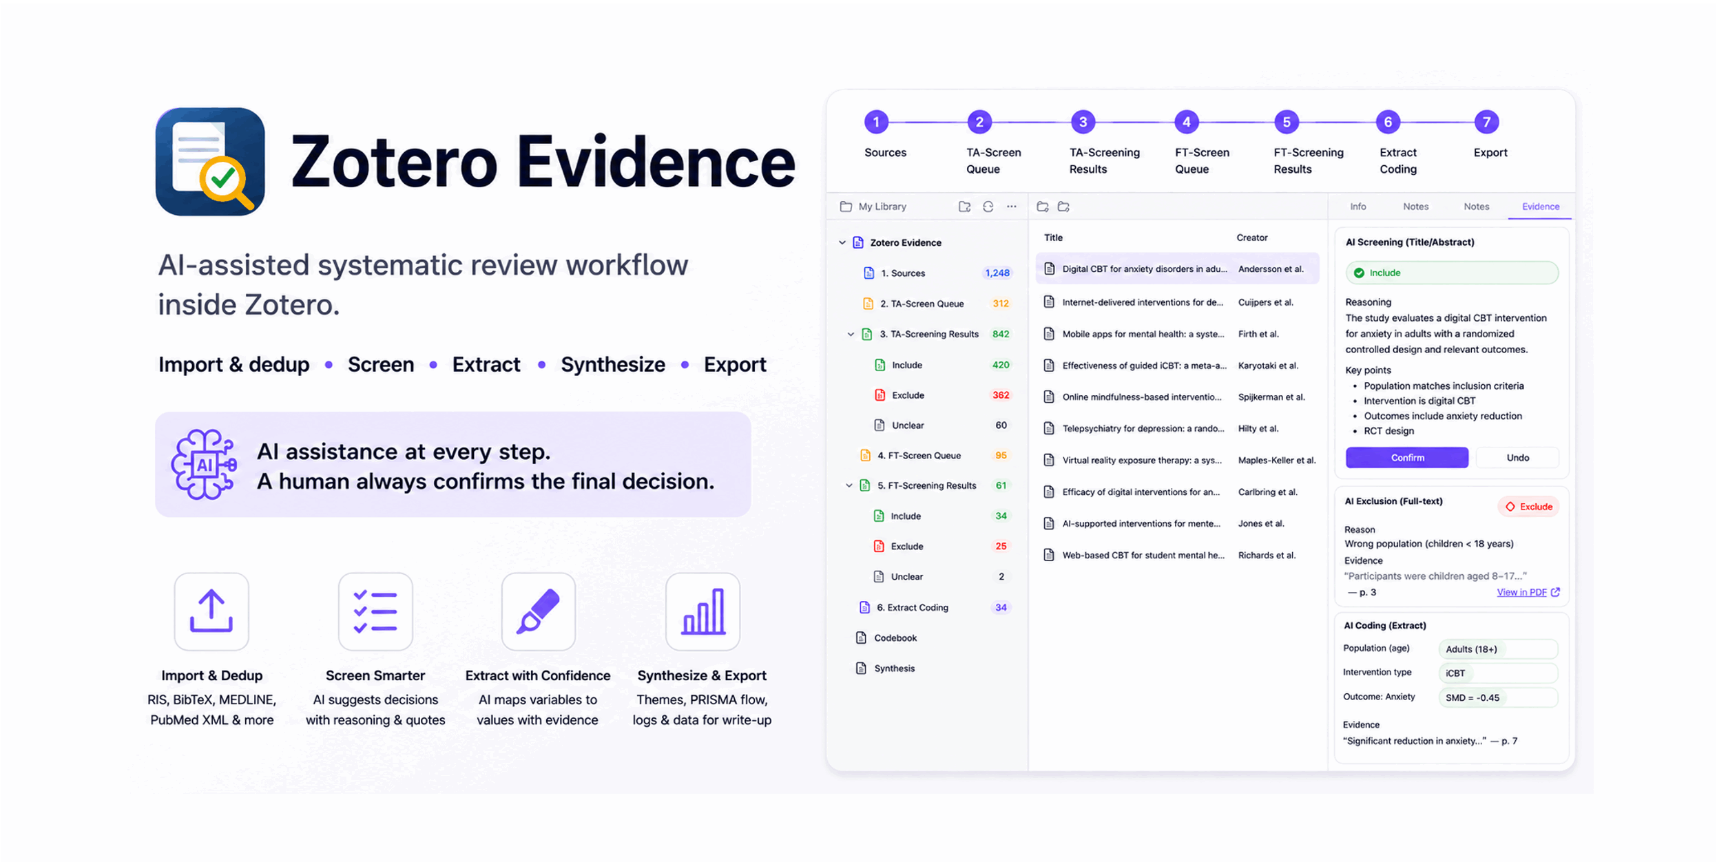Collapse the Zotero Evidence collection chevron
The height and width of the screenshot is (864, 1717).
[x=842, y=242]
